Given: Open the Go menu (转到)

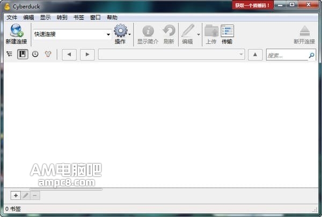Looking at the screenshot, I should [x=62, y=18].
